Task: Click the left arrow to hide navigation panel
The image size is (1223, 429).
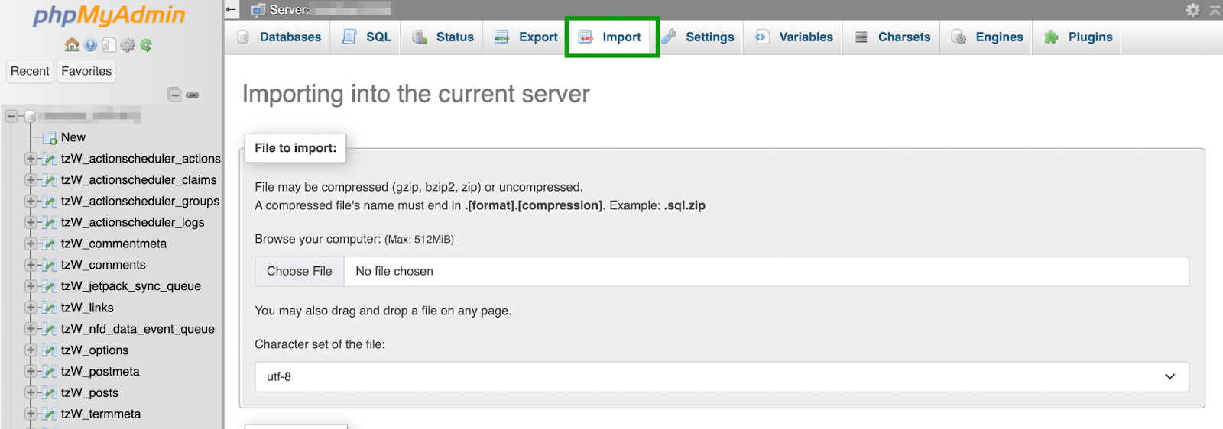Action: [232, 10]
